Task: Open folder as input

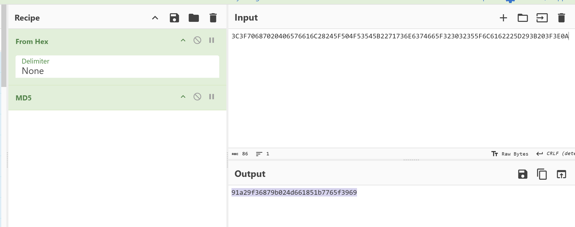Action: coord(523,18)
